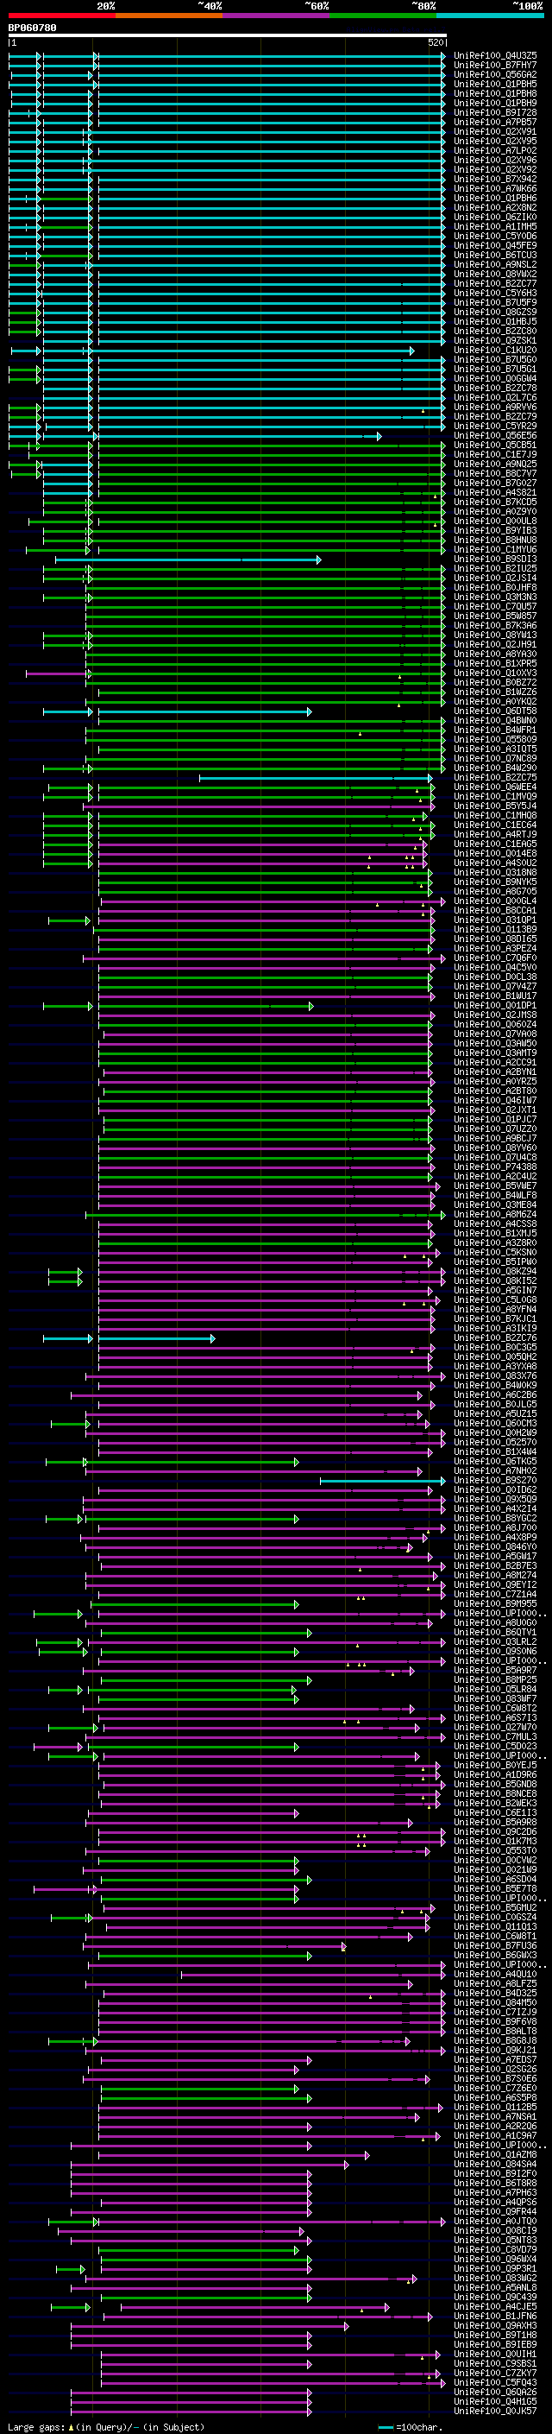Select hit UniRef100_C1KU20
552x2434 pixels.
495,351
